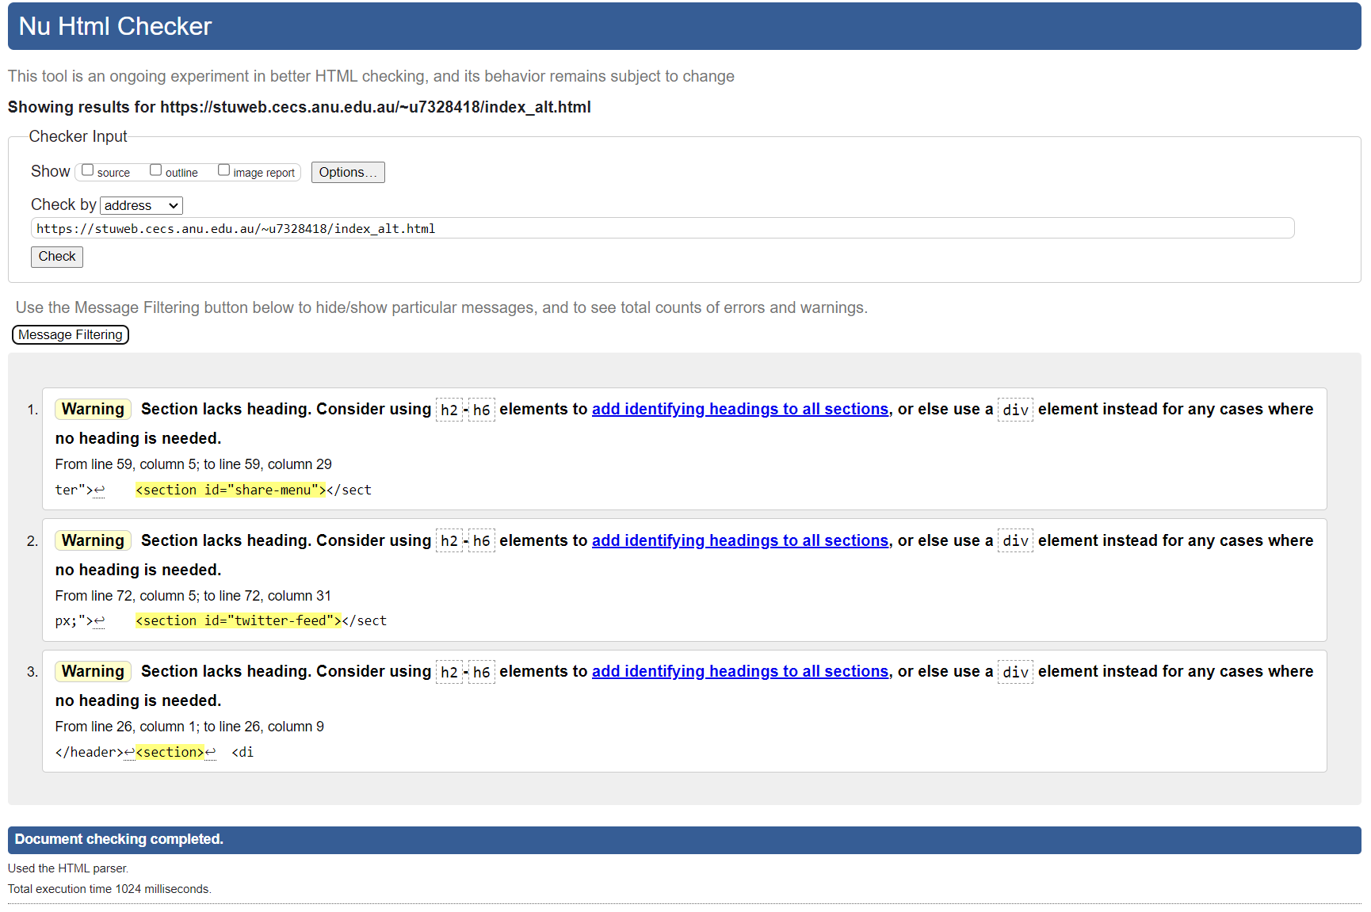Click 'From line 59, column 5' location text

tap(193, 464)
